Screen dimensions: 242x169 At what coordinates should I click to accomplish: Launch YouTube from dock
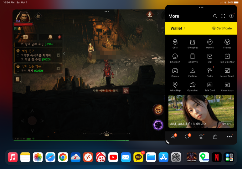click(113, 157)
